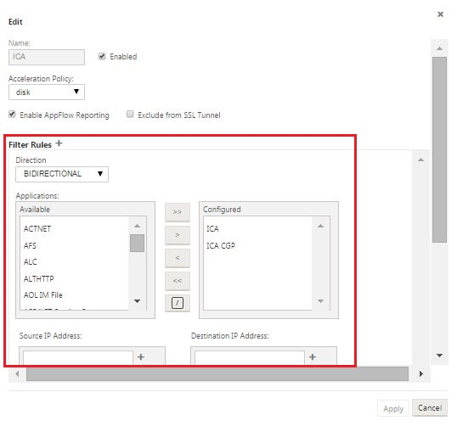Move all applications to Configured (>>)

point(178,212)
